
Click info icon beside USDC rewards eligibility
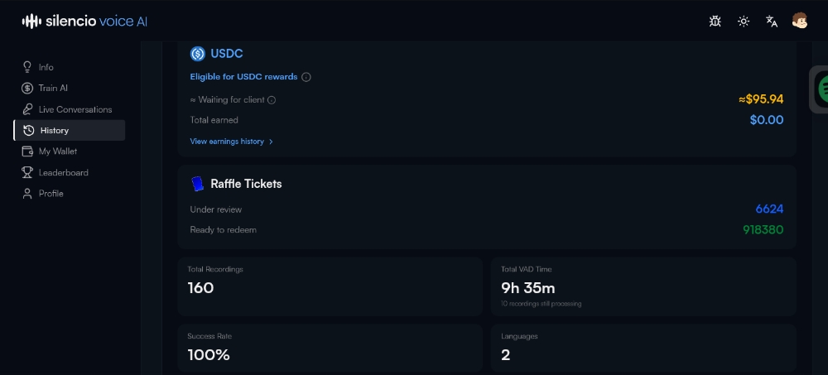(x=306, y=77)
